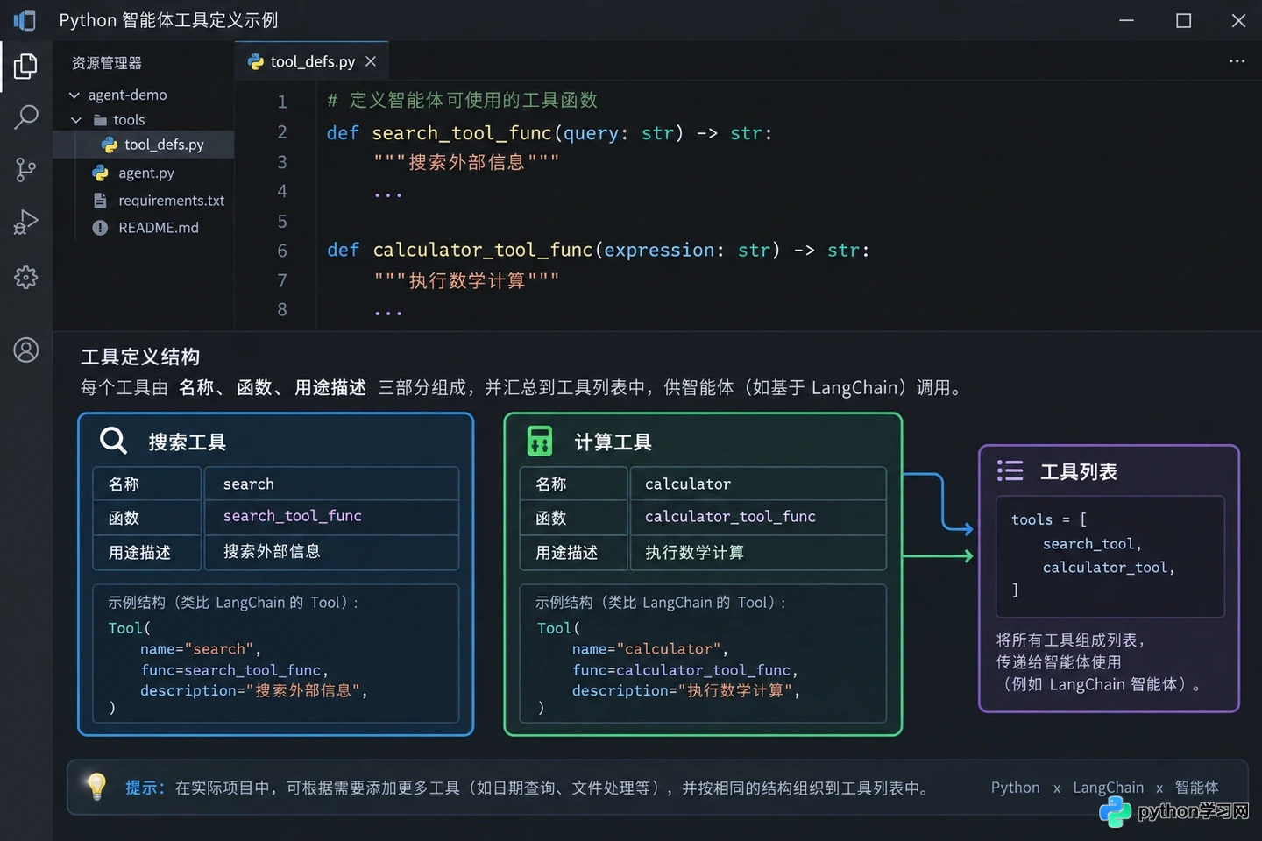This screenshot has height=841, width=1262.
Task: Click search_tool, in the tools list
Action: coord(1092,544)
